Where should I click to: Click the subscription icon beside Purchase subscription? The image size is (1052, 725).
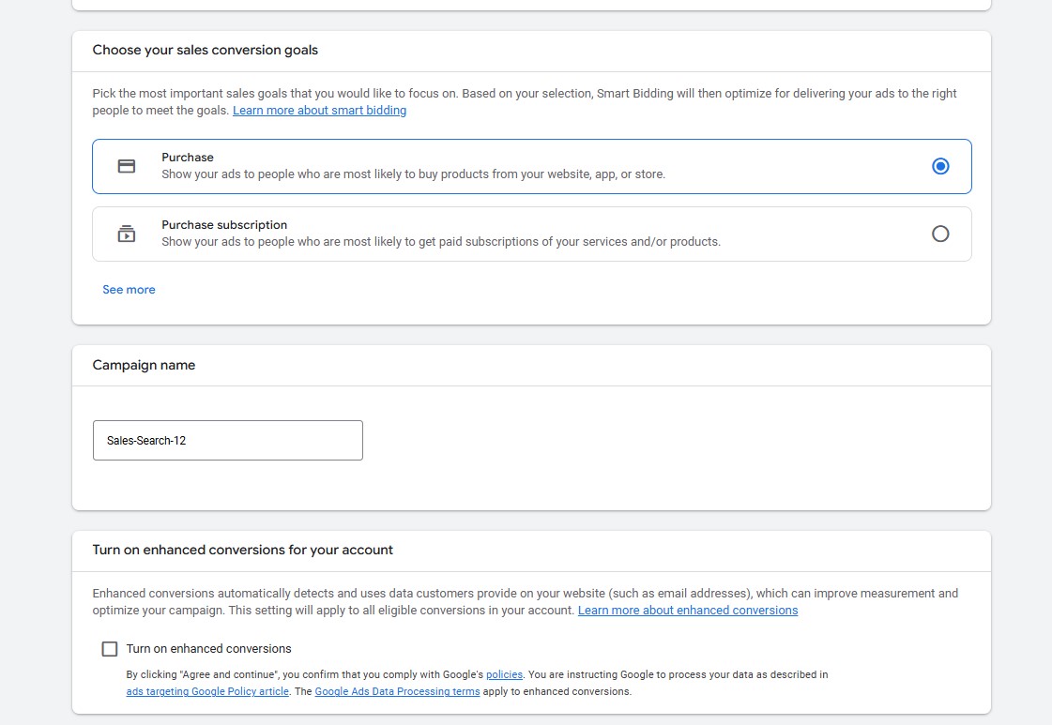[127, 234]
